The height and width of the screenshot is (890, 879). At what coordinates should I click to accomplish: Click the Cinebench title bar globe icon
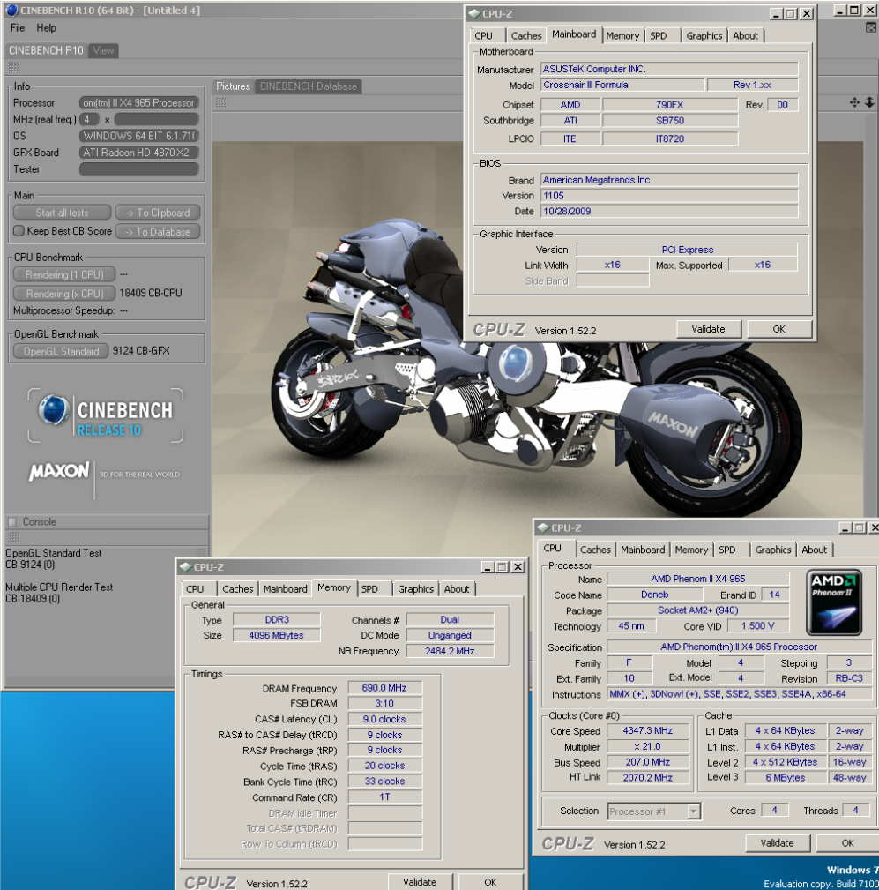12,11
